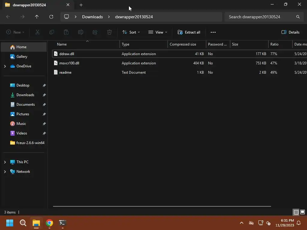Click the Paste clipboard icon
Image resolution: width=307 pixels, height=230 pixels.
click(x=66, y=32)
